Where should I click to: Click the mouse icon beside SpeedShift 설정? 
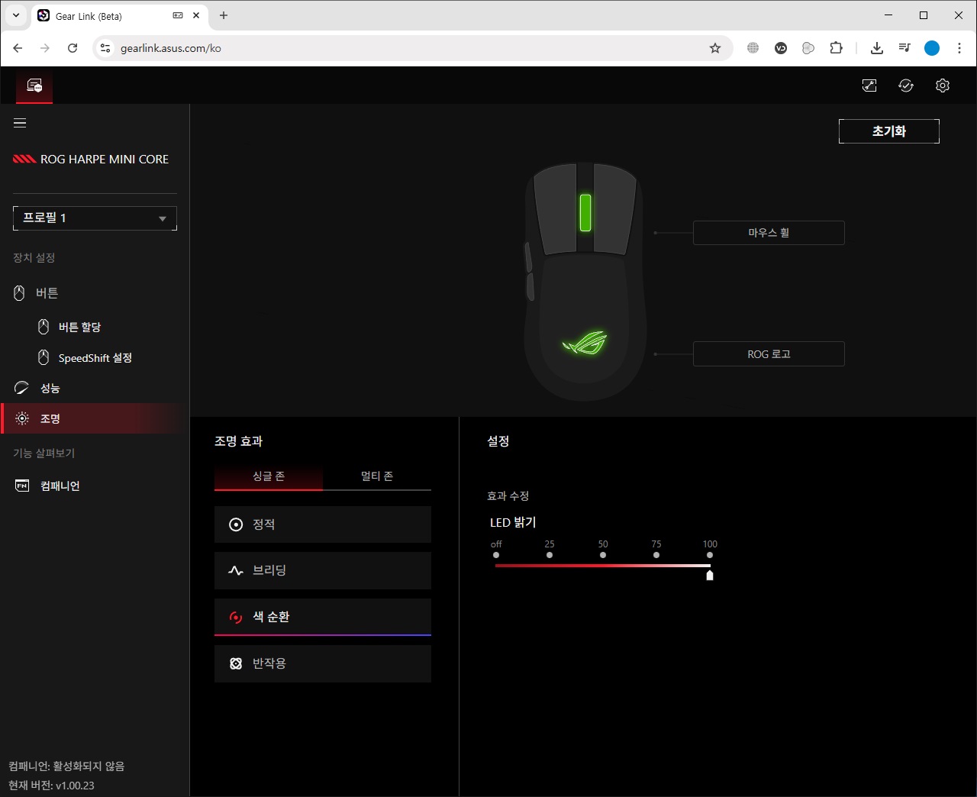44,357
